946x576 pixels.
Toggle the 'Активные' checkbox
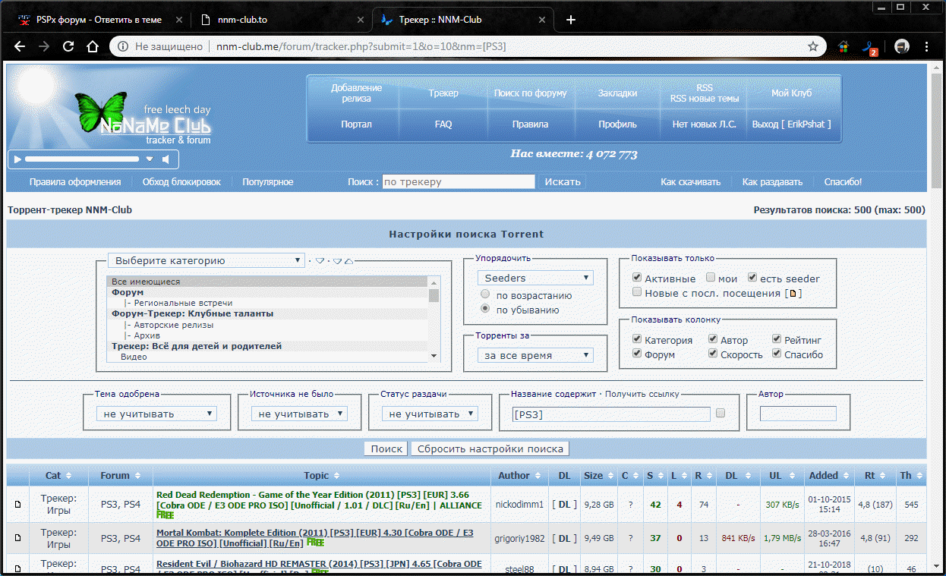637,278
